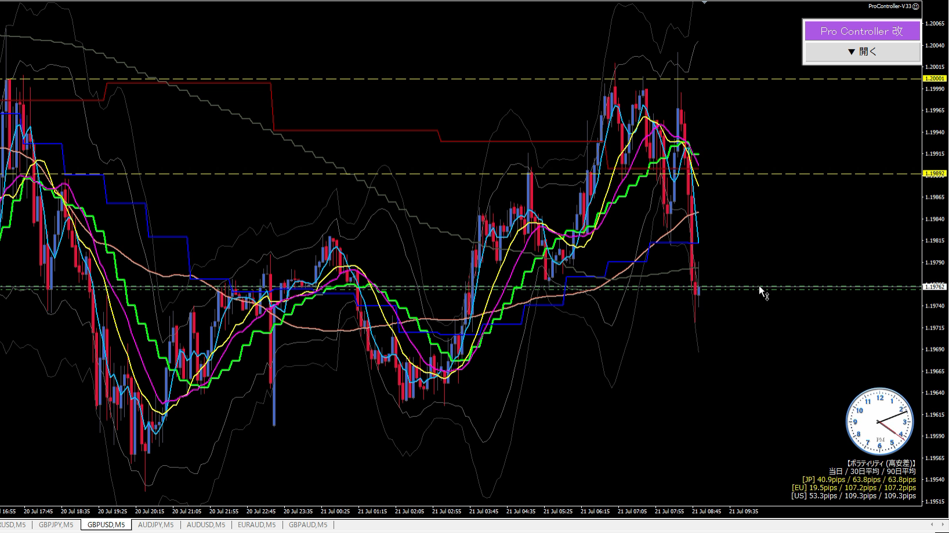Click the 1.19640 price axis value
The image size is (949, 533).
click(934, 393)
